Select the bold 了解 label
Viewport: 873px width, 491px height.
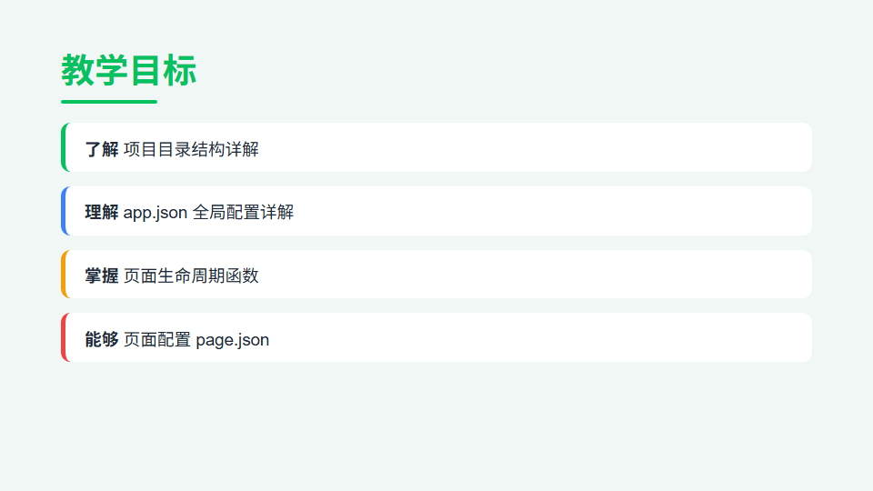click(101, 149)
